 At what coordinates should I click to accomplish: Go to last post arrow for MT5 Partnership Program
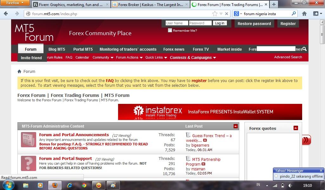coord(203,164)
